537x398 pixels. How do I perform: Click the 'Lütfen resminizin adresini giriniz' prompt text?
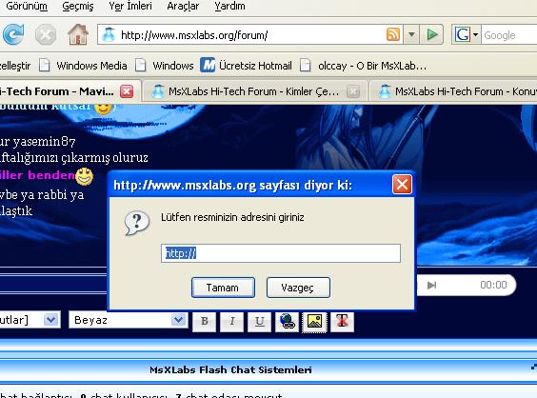click(x=232, y=217)
